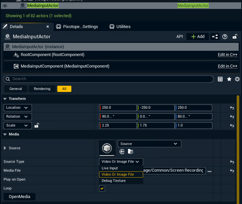Click Media File browse ellipsis button

209,171
